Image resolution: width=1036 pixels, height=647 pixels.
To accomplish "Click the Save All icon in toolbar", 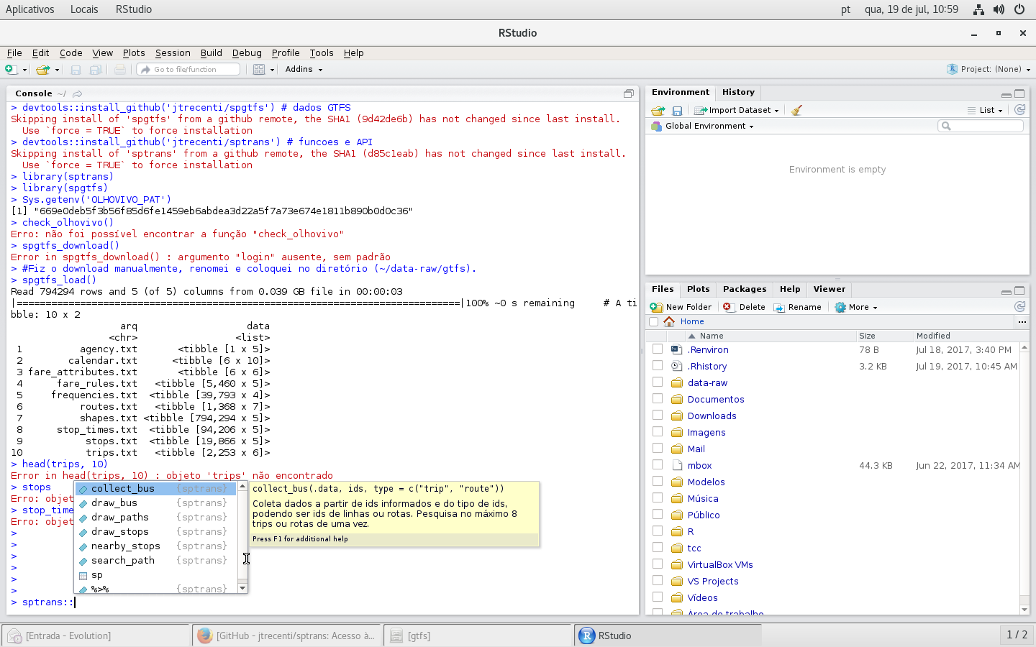I will click(x=95, y=70).
